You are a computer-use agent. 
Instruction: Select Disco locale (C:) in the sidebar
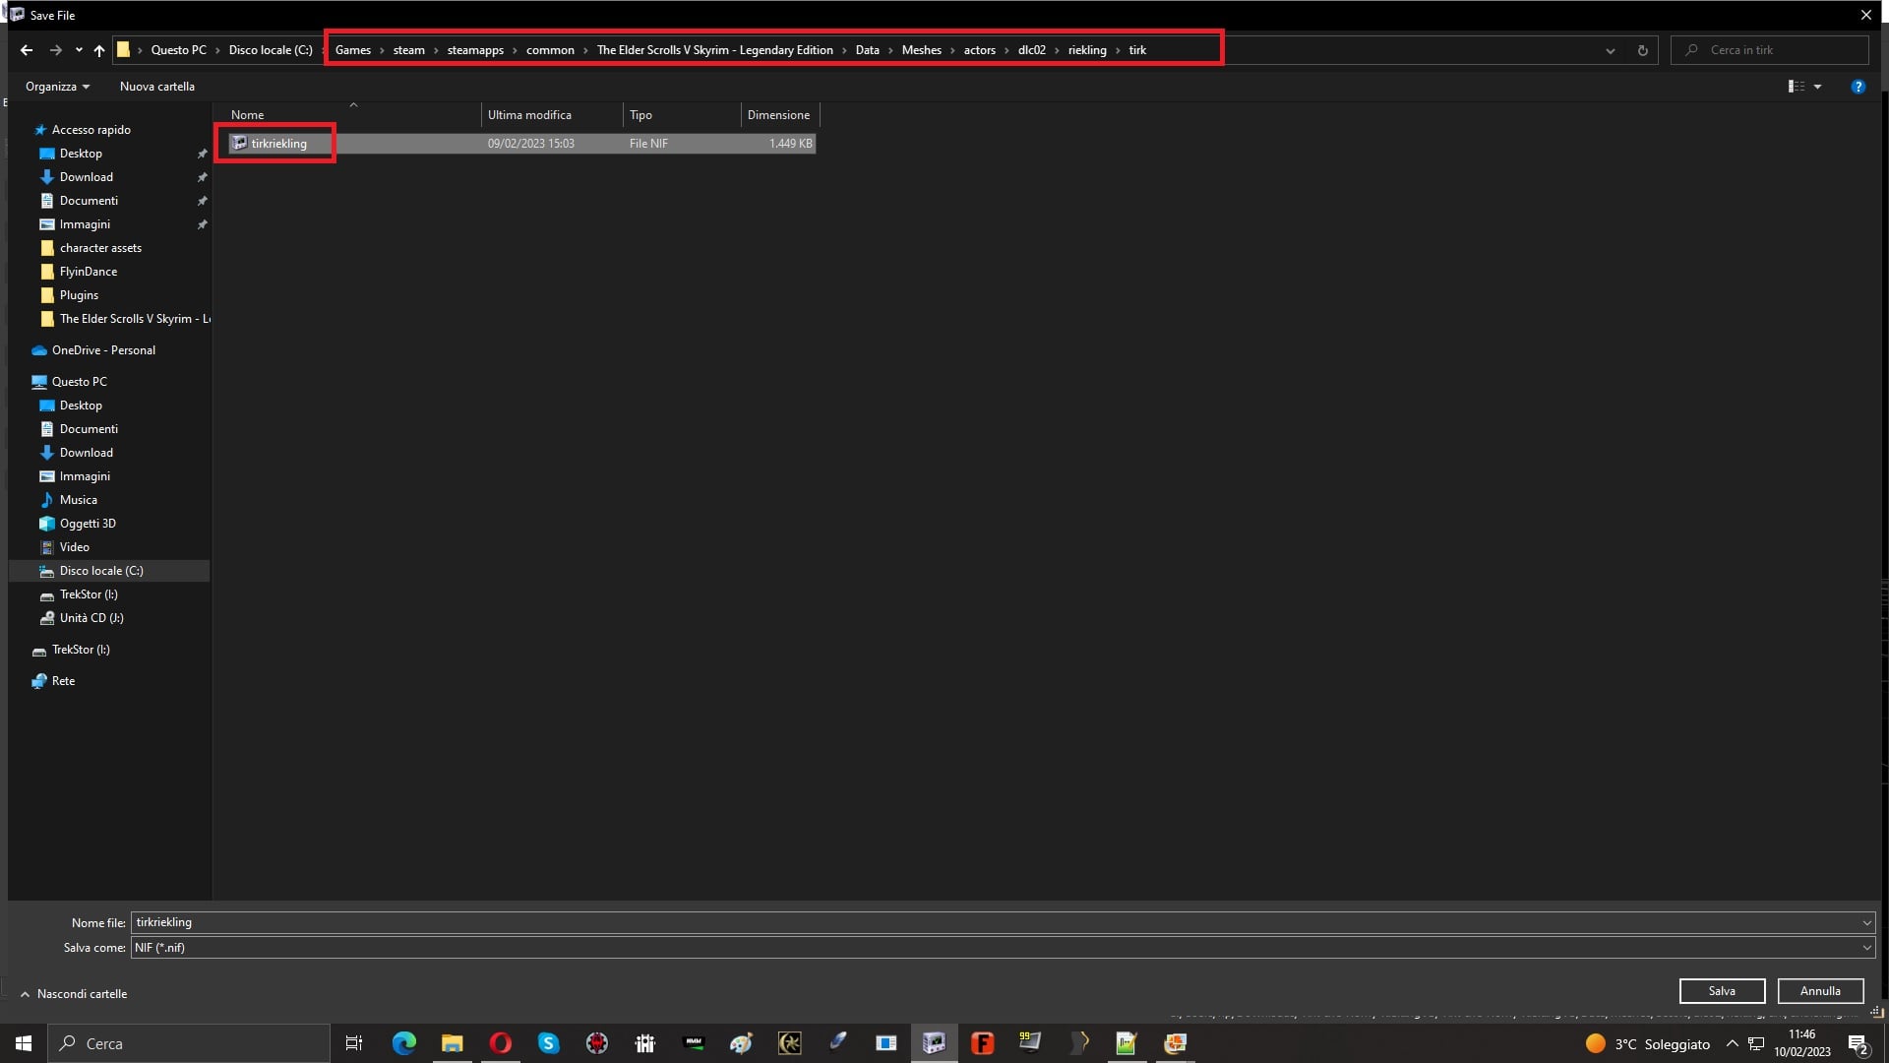(101, 571)
